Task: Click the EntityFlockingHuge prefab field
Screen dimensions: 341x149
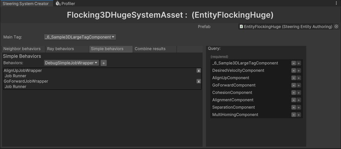Action: [x=286, y=27]
